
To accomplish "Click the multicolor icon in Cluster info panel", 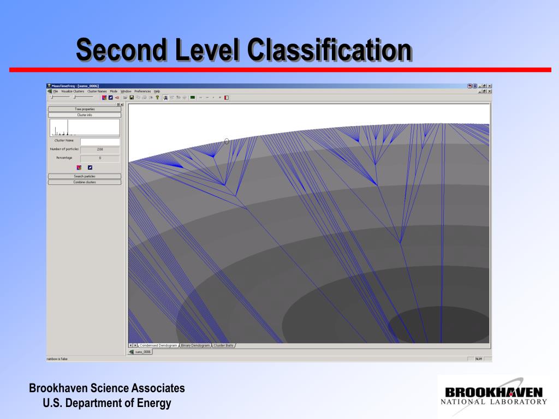I will pos(79,167).
